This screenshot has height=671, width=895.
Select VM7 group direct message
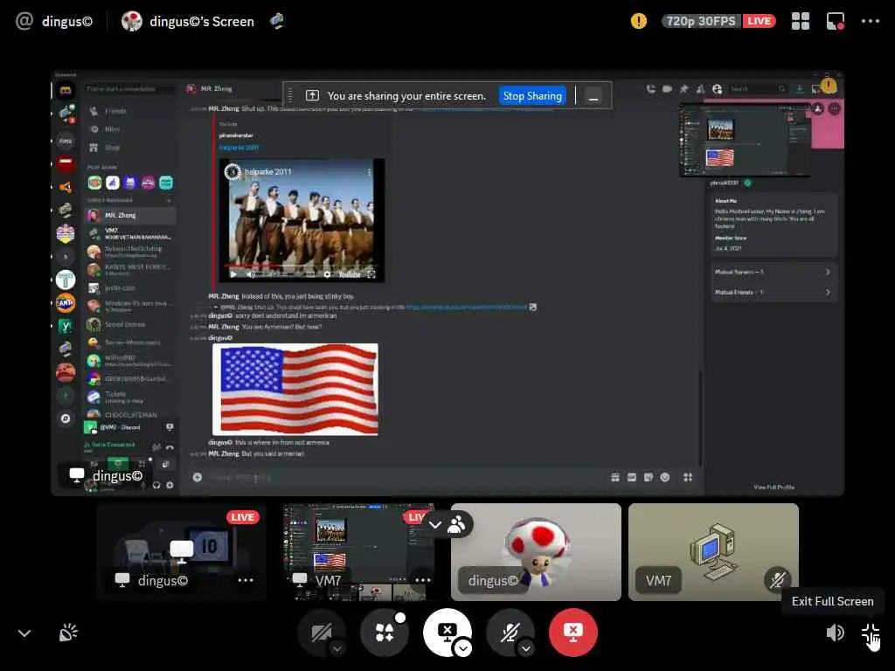[131, 233]
